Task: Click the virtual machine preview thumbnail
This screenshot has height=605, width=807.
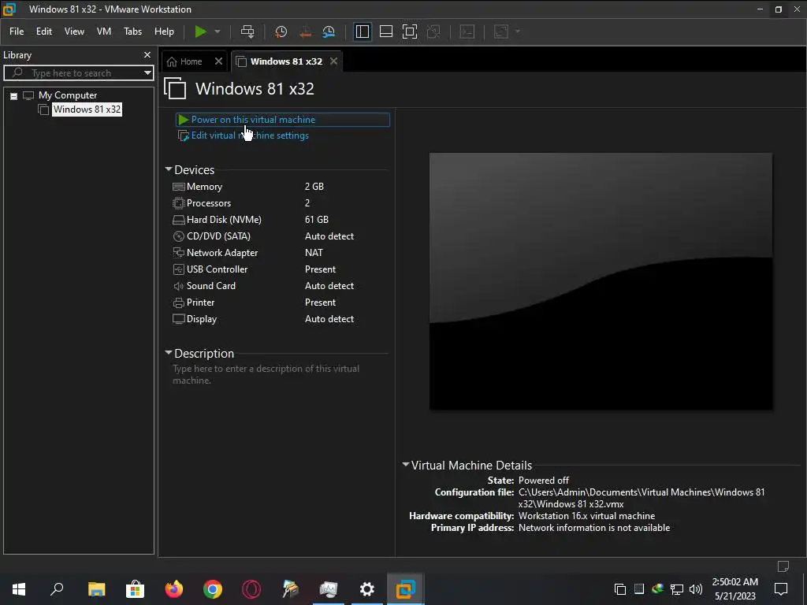Action: 601,281
